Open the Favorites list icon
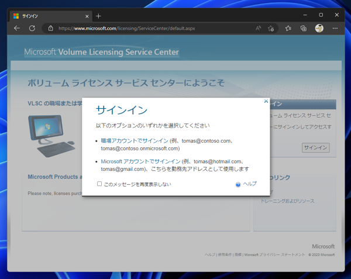This screenshot has height=279, width=351. (x=288, y=29)
